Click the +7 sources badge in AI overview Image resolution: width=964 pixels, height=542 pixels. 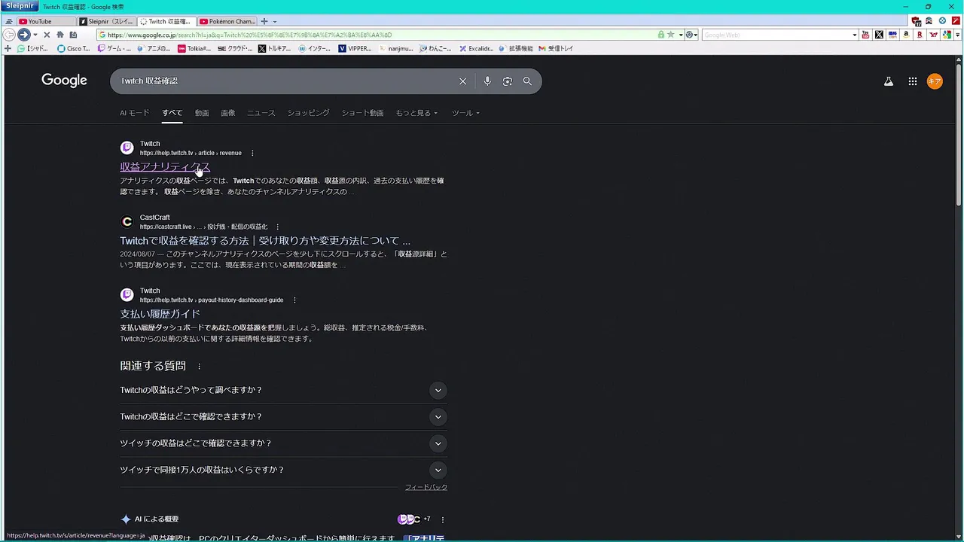[413, 519]
